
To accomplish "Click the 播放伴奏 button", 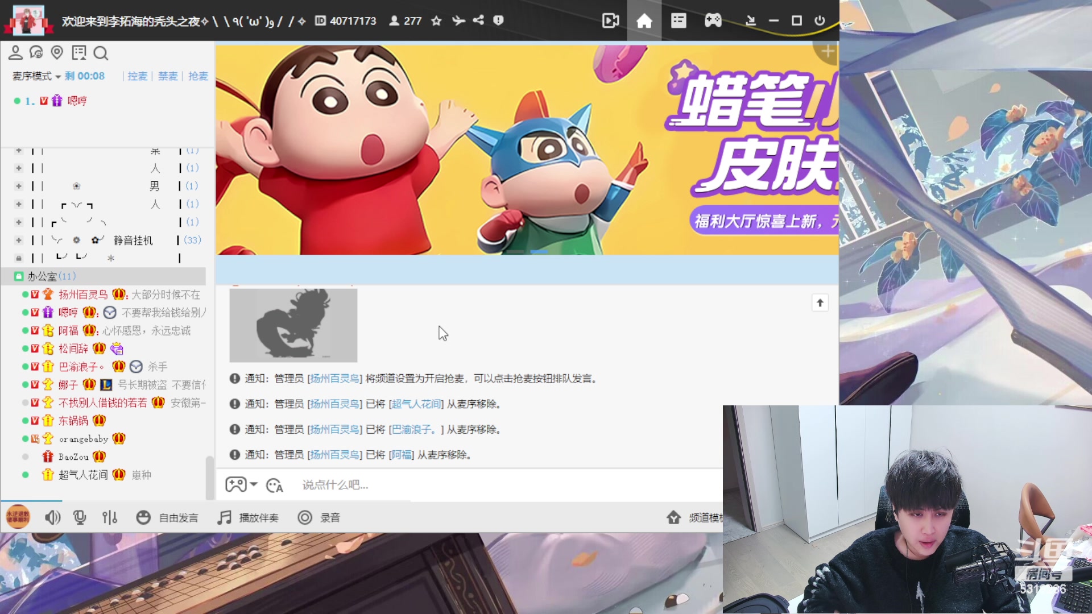I will point(248,517).
